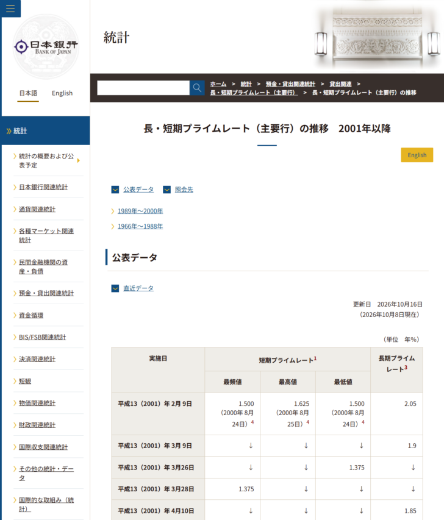Open 統計 breadcrumb link
The image size is (444, 520).
click(246, 84)
